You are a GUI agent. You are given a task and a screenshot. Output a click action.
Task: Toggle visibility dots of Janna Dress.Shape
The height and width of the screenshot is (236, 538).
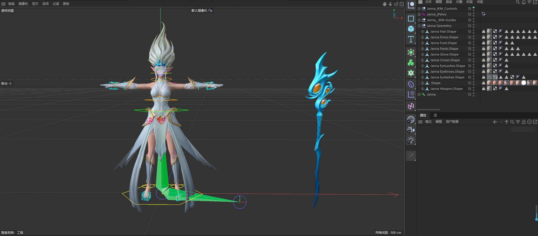pos(474,37)
